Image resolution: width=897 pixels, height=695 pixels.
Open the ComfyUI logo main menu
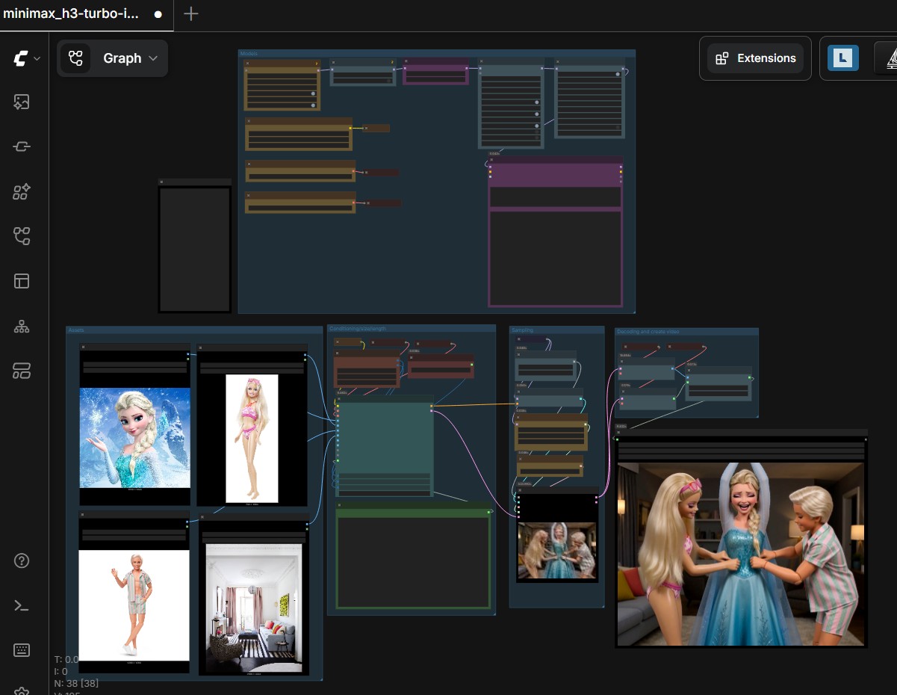click(21, 58)
